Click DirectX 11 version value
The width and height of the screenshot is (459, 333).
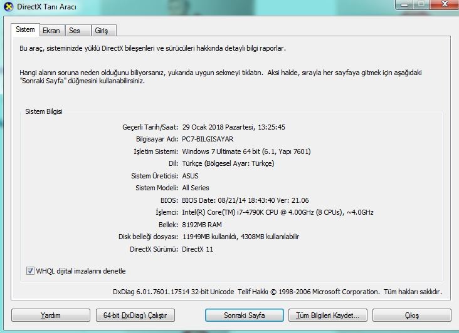click(198, 249)
